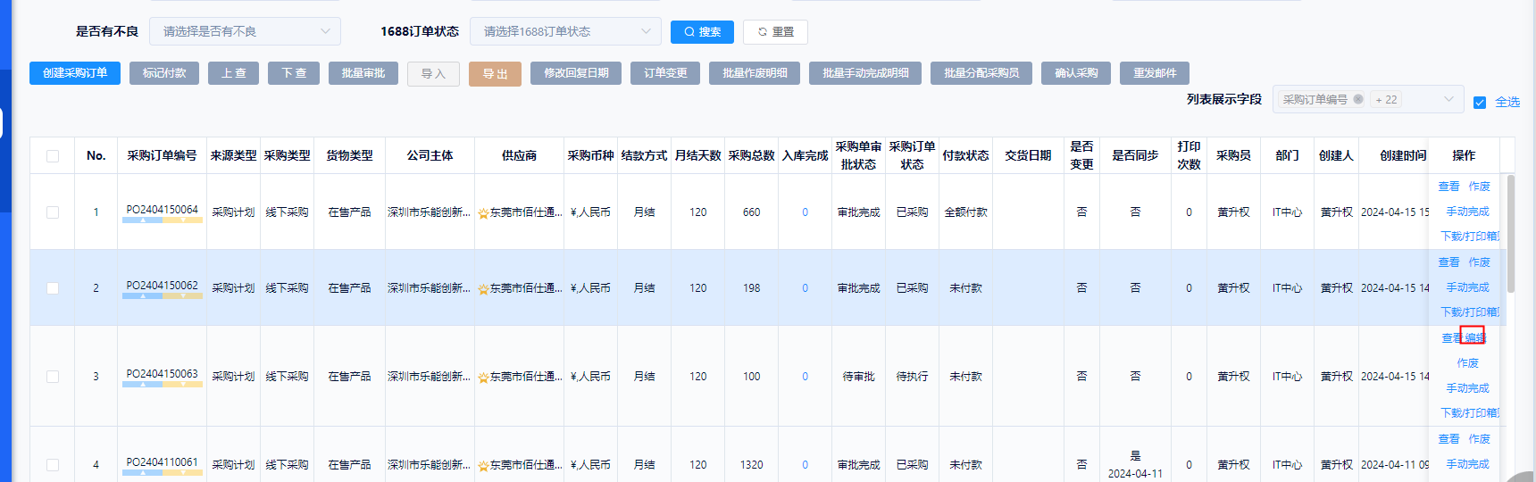This screenshot has width=1536, height=482.
Task: Uncheck the 全选 checkbox for display fields
Action: click(1480, 103)
